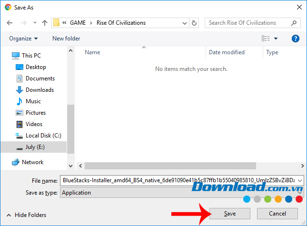
Task: Click the File name text field
Action: 178,180
